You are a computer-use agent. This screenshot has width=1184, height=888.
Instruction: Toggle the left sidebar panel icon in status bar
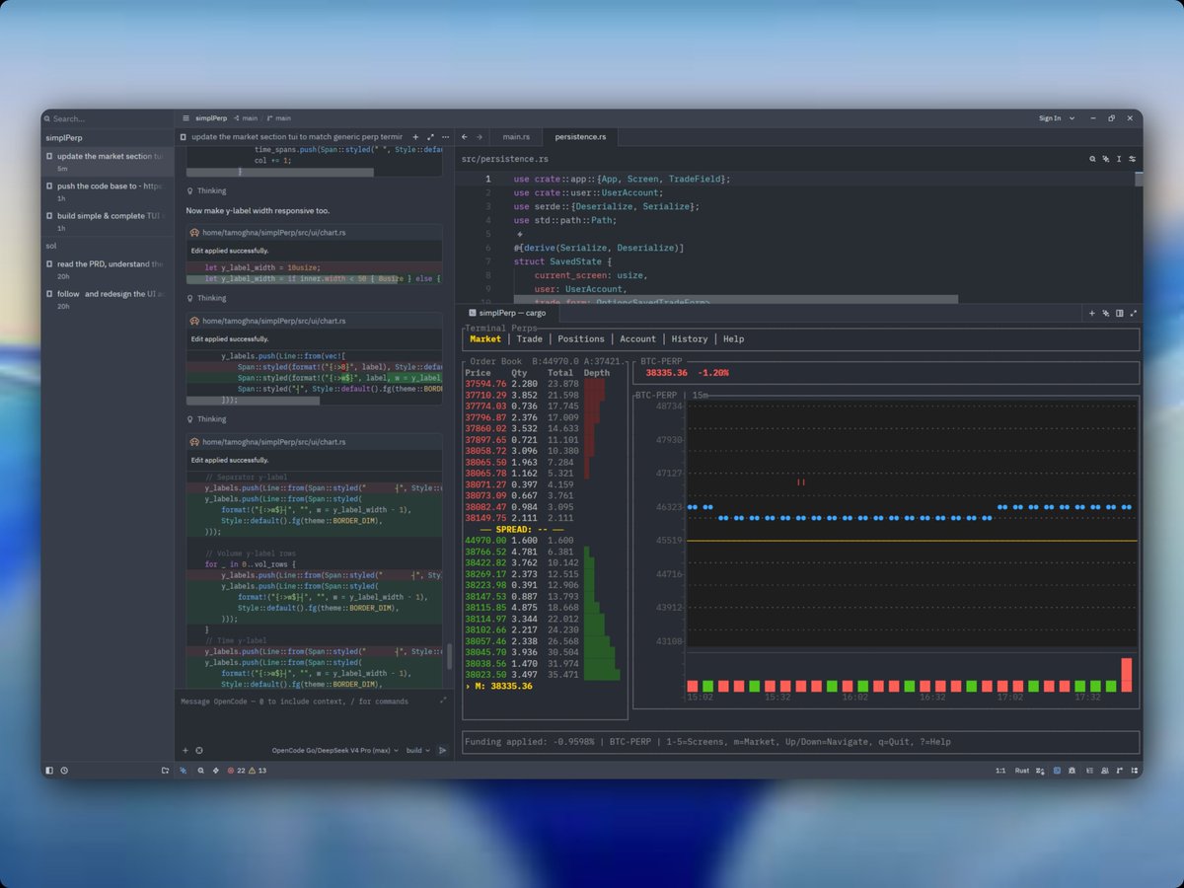(x=49, y=770)
